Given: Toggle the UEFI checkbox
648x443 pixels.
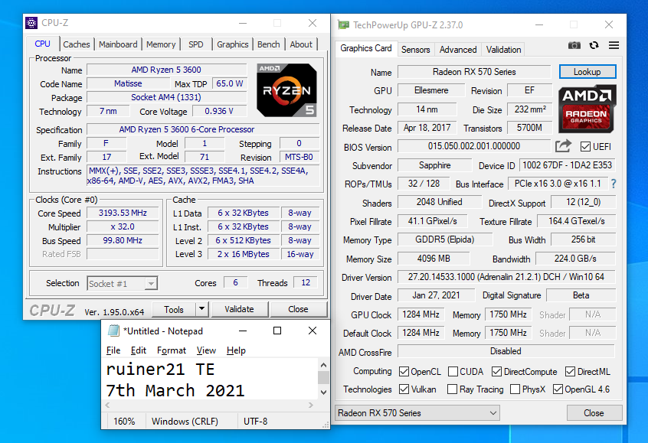Looking at the screenshot, I should [x=585, y=147].
